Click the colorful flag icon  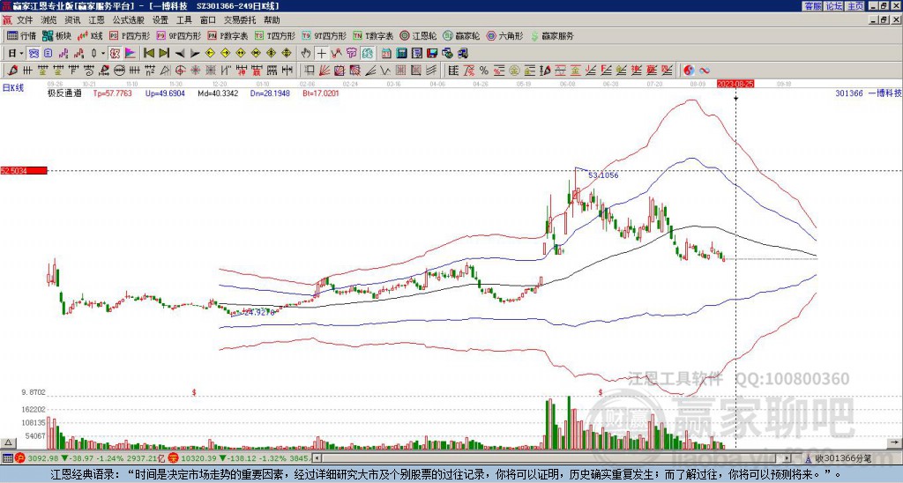(x=131, y=54)
